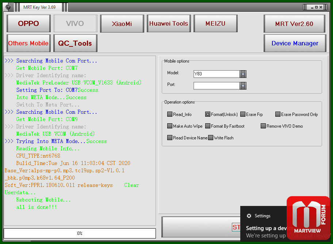Open the Others Mobile section

click(x=28, y=43)
